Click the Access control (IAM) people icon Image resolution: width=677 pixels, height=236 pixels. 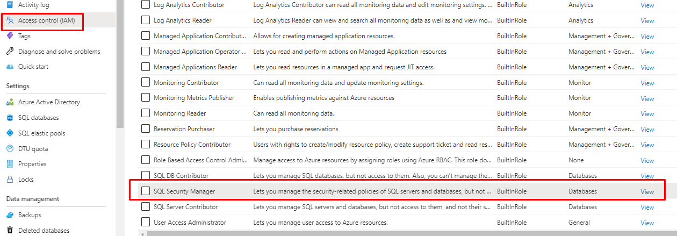(x=10, y=20)
